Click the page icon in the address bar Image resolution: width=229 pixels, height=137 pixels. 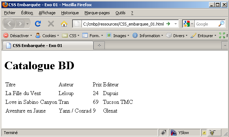coord(77,24)
